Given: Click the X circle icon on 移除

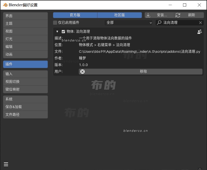Looking at the screenshot, I should pos(83,72).
